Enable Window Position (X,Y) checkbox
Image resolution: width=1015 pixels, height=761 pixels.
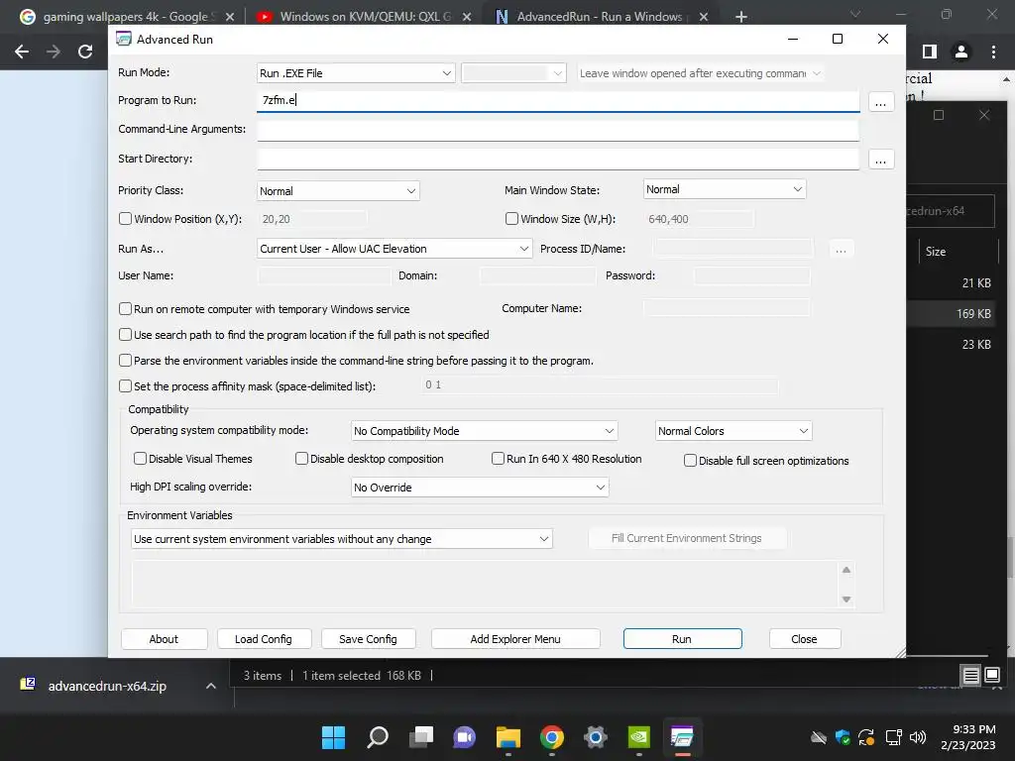(126, 219)
